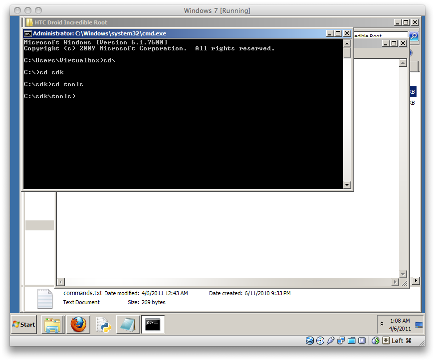Click the VirtualBox USB devices icon
This screenshot has width=435, height=361.
click(x=330, y=341)
